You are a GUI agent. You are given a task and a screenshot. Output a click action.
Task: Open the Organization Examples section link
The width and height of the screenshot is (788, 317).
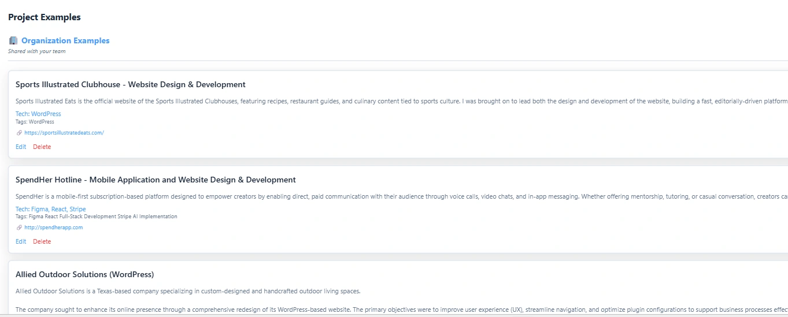(x=65, y=40)
